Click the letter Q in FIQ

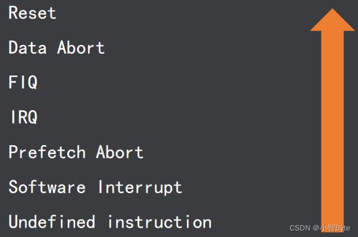click(32, 82)
